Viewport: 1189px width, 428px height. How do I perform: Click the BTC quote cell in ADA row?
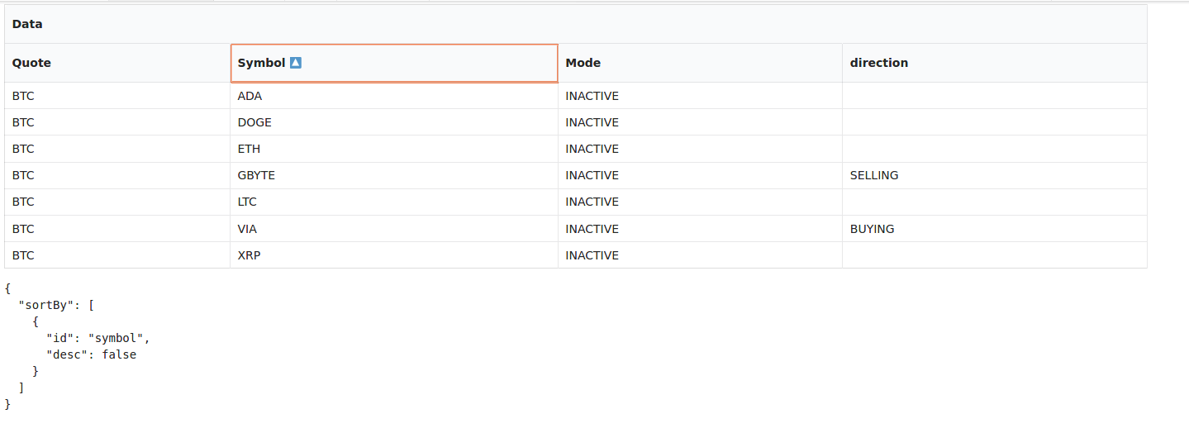coord(117,96)
